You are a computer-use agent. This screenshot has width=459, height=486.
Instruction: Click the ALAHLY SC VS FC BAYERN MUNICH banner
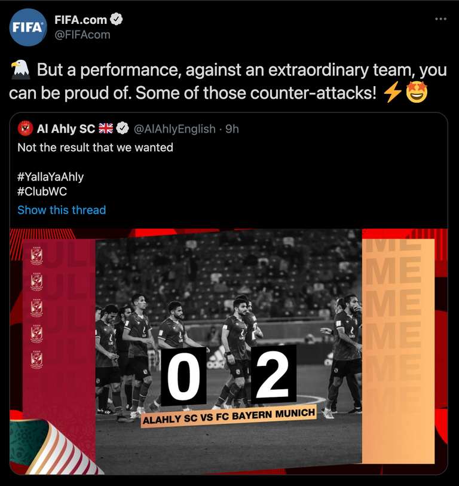[x=229, y=417]
